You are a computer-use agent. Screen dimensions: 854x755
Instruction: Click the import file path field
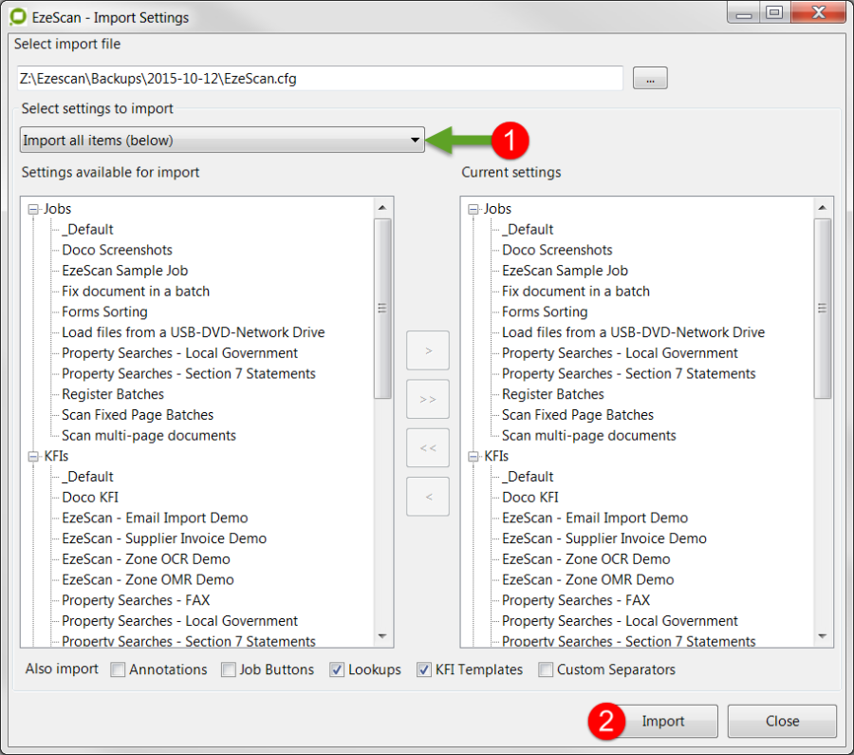click(x=319, y=79)
